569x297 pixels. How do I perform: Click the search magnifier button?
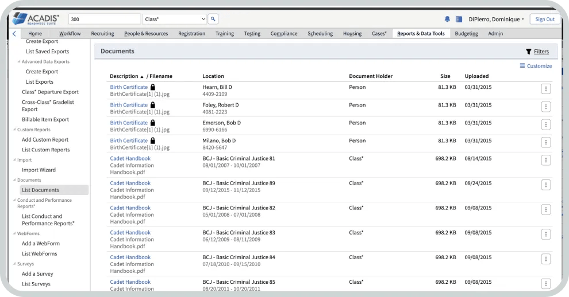[213, 19]
